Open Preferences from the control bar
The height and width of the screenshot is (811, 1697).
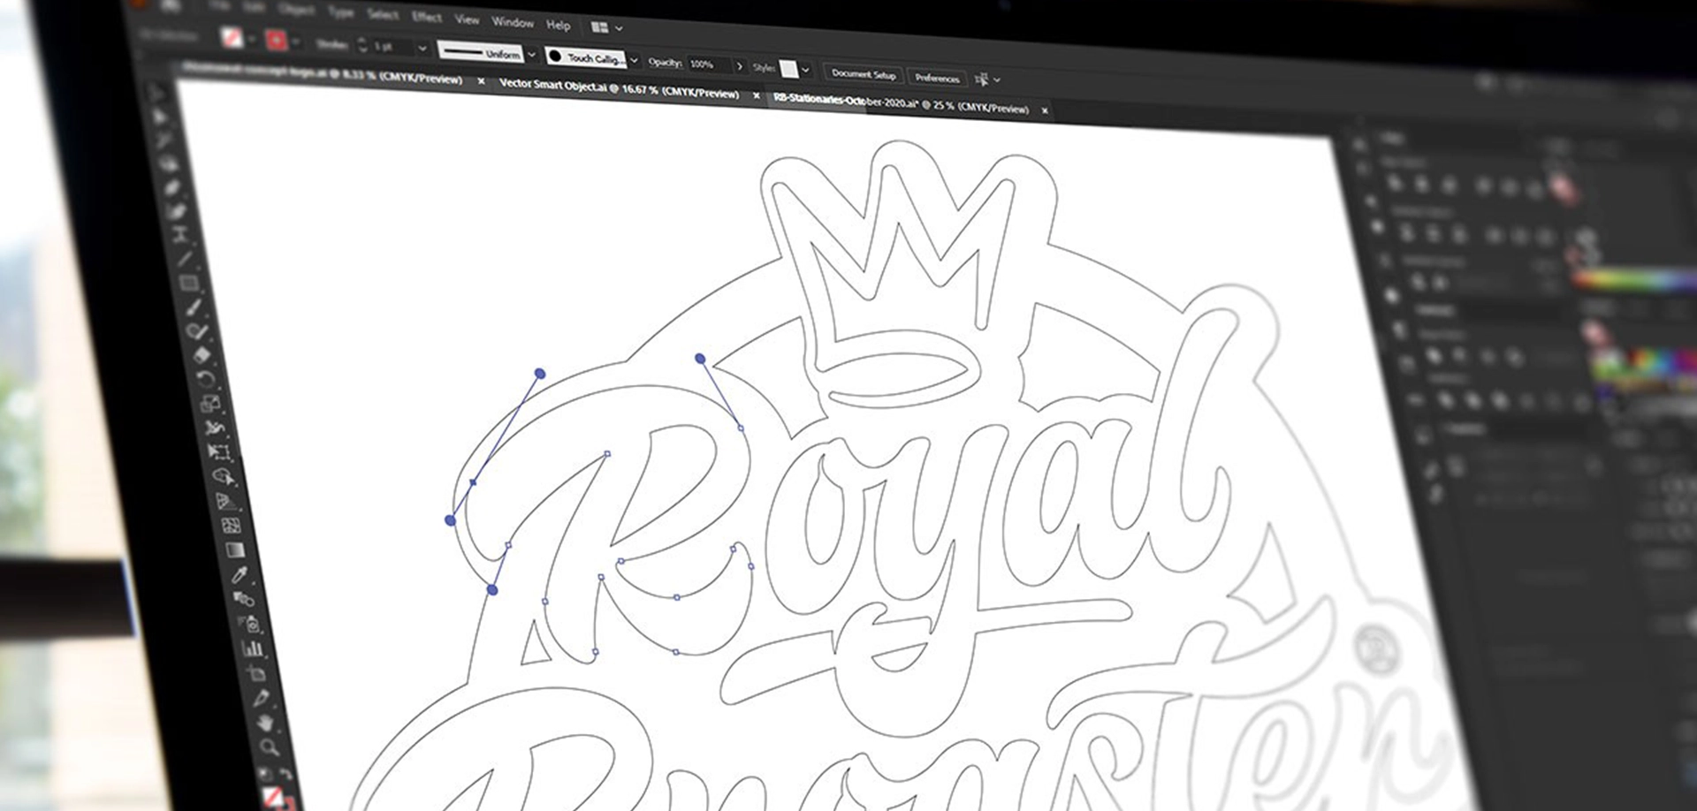click(x=937, y=79)
